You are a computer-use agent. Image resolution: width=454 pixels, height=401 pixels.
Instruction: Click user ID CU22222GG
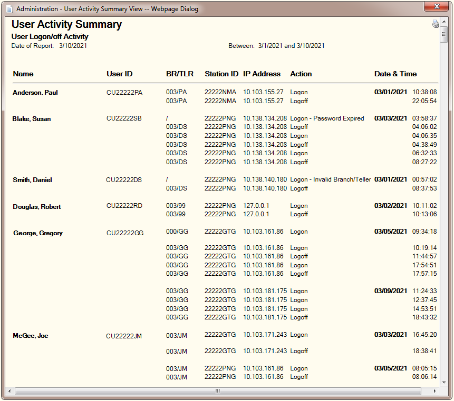[125, 233]
